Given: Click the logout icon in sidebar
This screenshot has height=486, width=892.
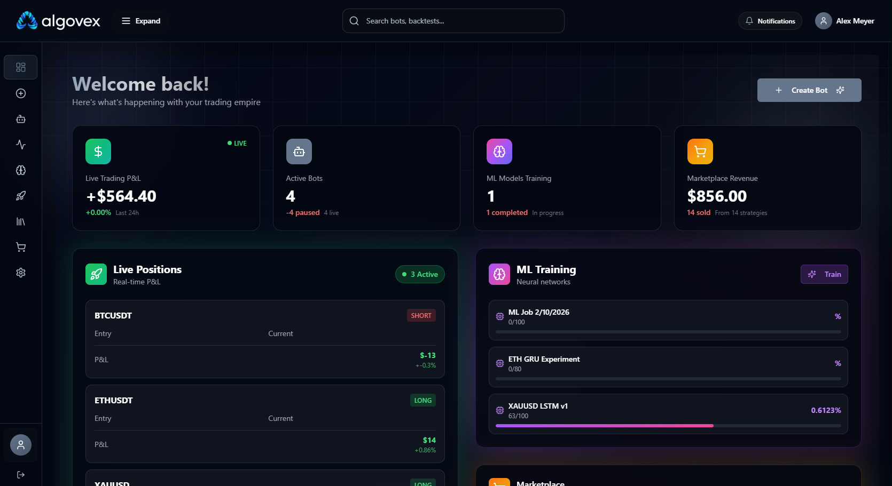Looking at the screenshot, I should (21, 475).
